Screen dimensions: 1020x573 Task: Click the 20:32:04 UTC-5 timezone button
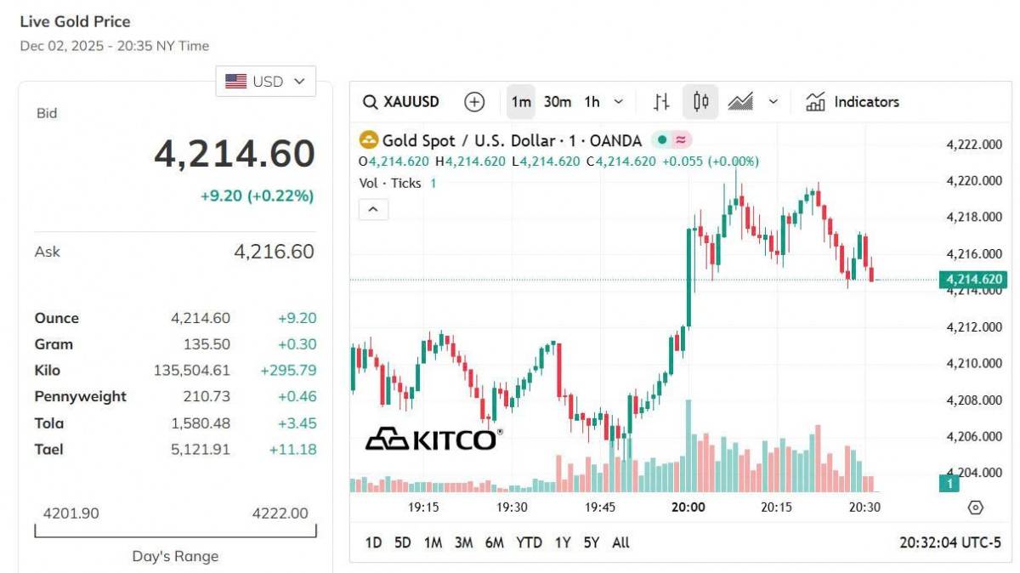pyautogui.click(x=950, y=542)
